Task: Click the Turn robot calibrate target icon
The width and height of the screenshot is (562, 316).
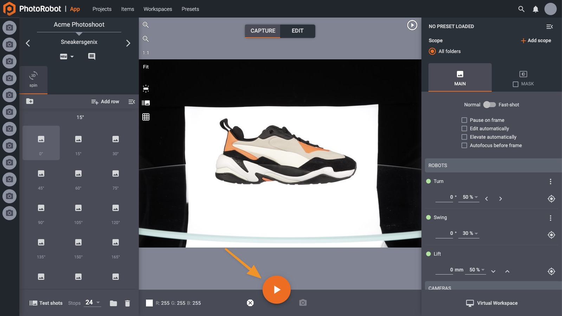Action: [x=551, y=199]
